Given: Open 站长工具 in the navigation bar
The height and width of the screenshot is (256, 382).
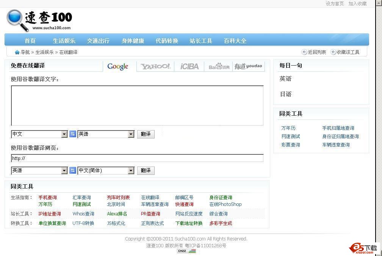Looking at the screenshot, I should (x=201, y=41).
